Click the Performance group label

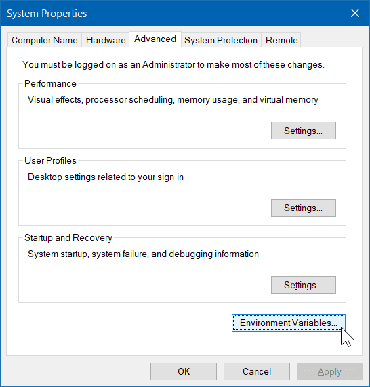(50, 83)
